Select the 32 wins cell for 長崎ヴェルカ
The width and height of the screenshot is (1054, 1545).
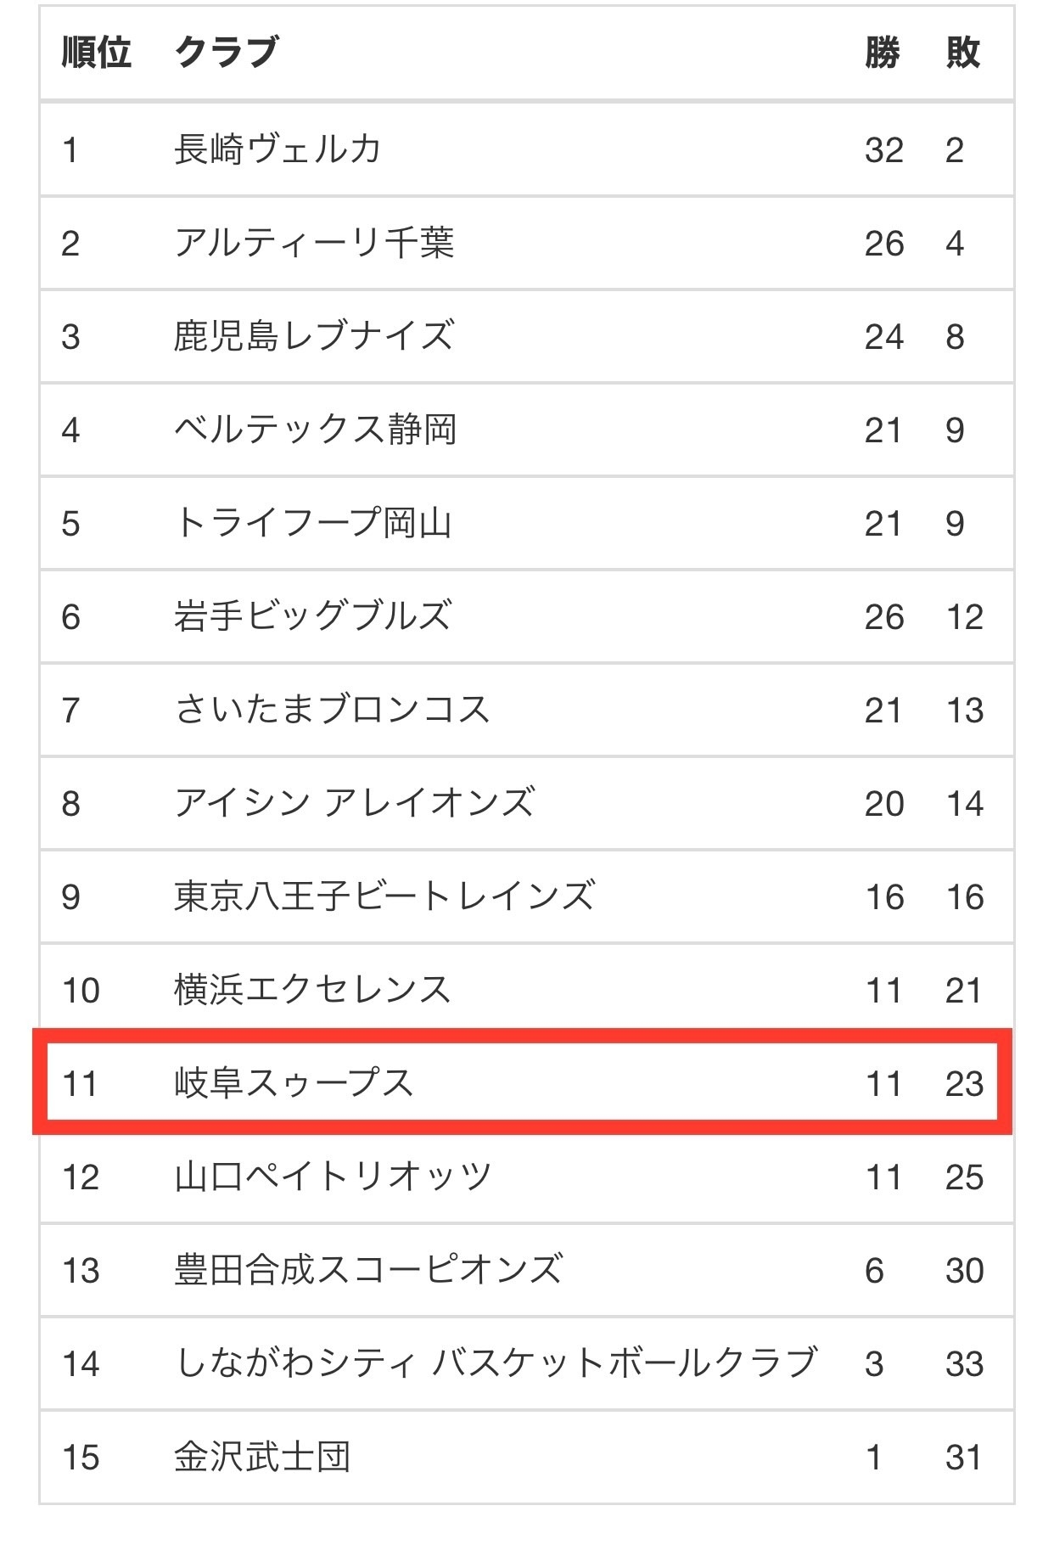click(884, 150)
